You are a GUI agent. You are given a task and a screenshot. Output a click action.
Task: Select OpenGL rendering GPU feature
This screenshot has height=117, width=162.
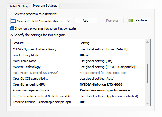(x=29, y=84)
